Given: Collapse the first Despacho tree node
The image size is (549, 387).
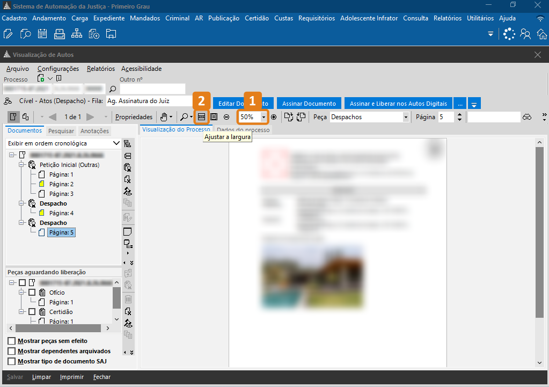Looking at the screenshot, I should 21,203.
